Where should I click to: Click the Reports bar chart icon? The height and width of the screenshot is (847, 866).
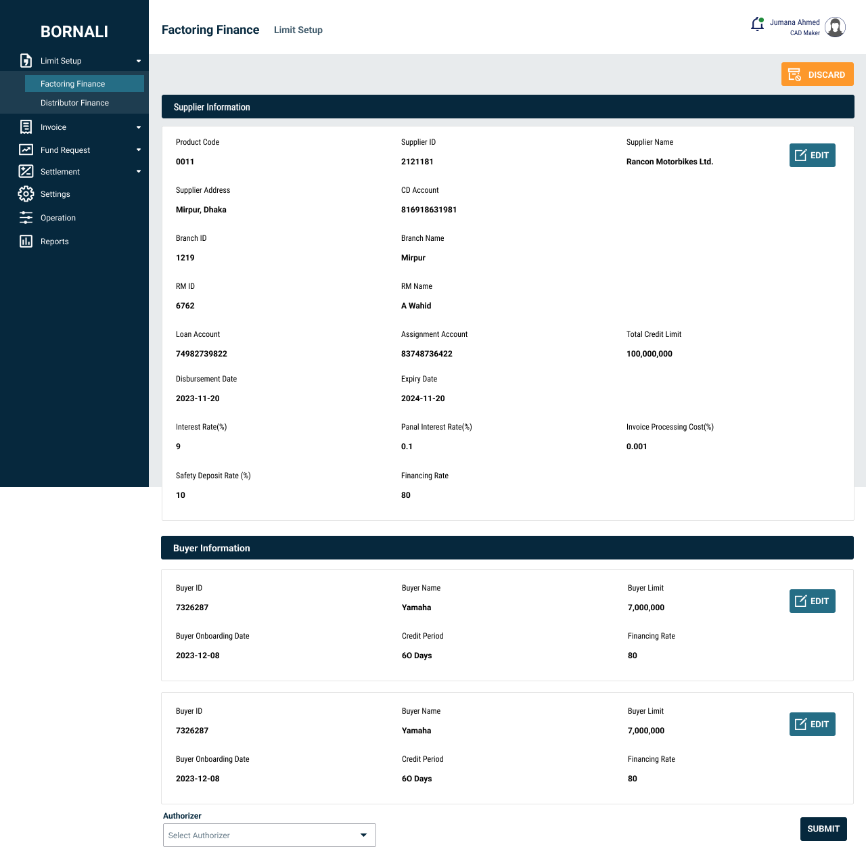click(26, 241)
